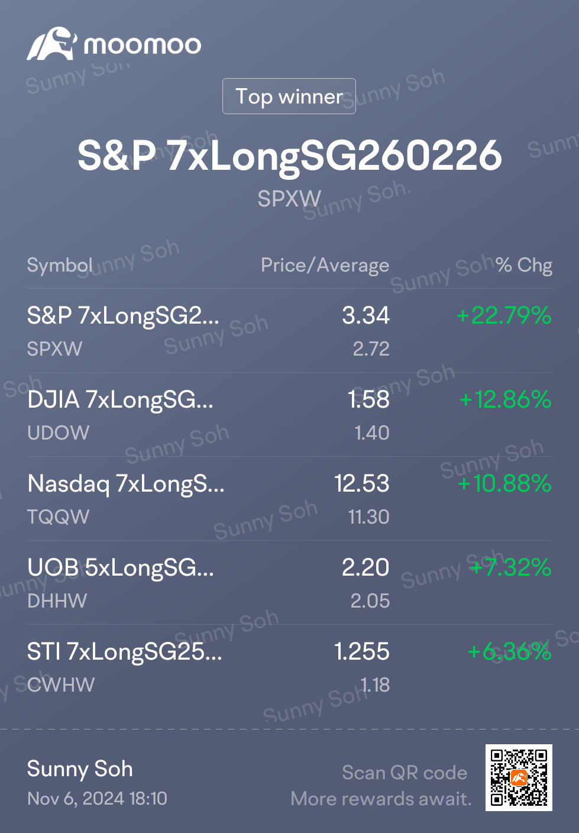The height and width of the screenshot is (833, 579).
Task: Click the Top winner badge
Action: [289, 96]
